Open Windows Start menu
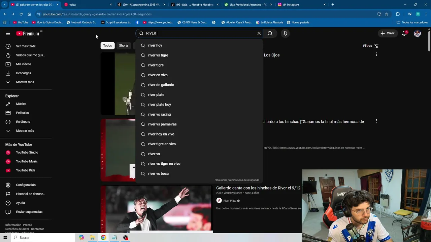The width and height of the screenshot is (431, 242). (5, 238)
